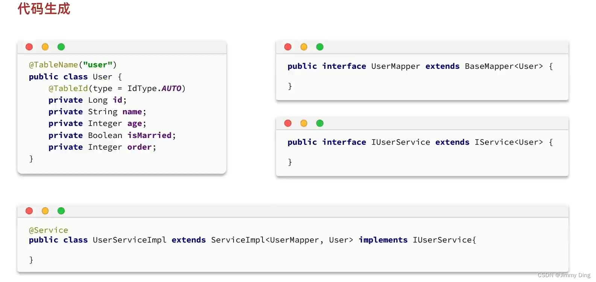Click the 'public class User {' line

coord(76,77)
